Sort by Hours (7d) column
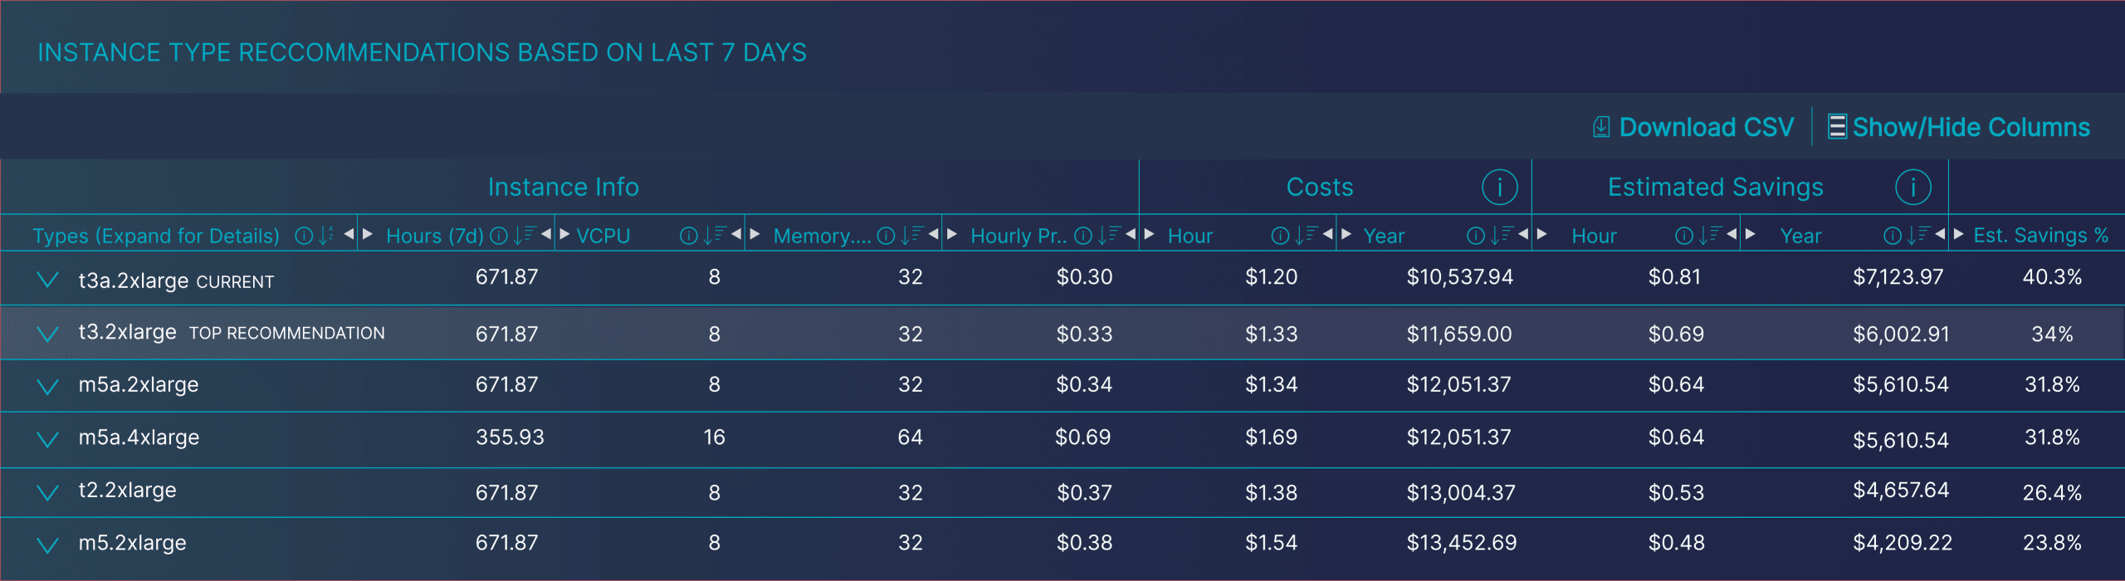 tap(524, 236)
